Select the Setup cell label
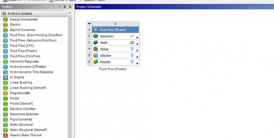Screen dimensions: 274x138 click(x=104, y=49)
